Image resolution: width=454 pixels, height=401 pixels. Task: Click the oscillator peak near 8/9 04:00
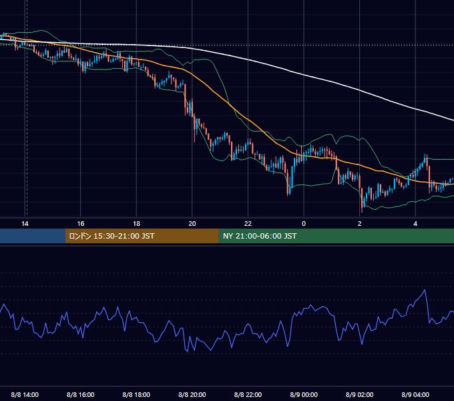(x=425, y=290)
